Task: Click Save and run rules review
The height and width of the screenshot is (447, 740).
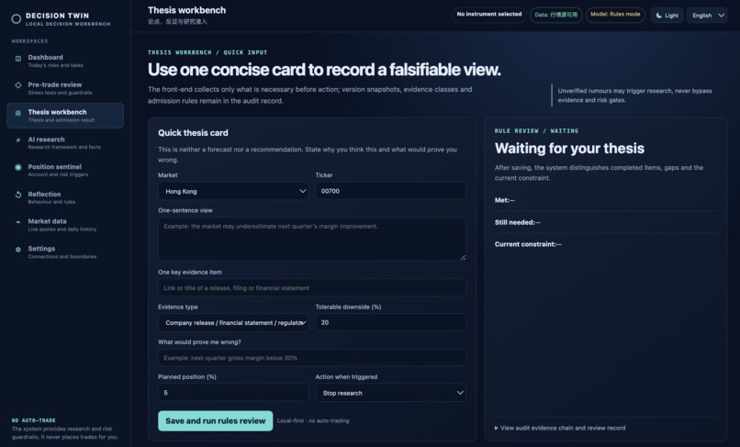Action: pos(215,420)
